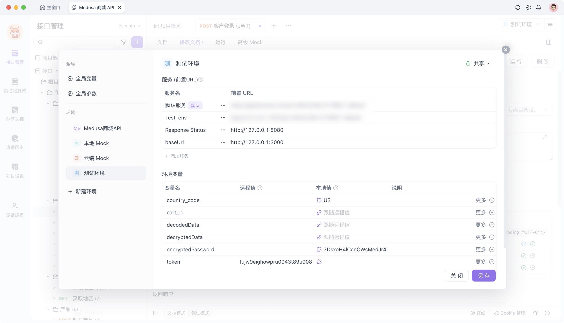Select the 测试环境 environment in list
Screen dimensions: 564x323
pos(106,173)
